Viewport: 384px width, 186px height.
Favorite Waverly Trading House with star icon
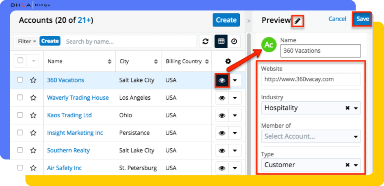33,98
